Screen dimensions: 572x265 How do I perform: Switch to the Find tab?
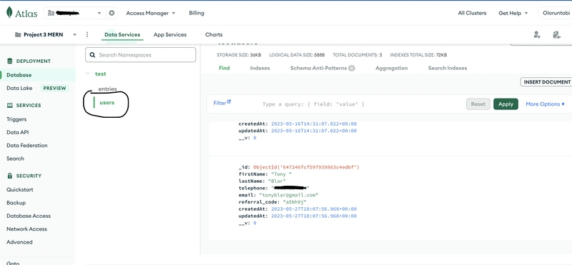point(225,68)
